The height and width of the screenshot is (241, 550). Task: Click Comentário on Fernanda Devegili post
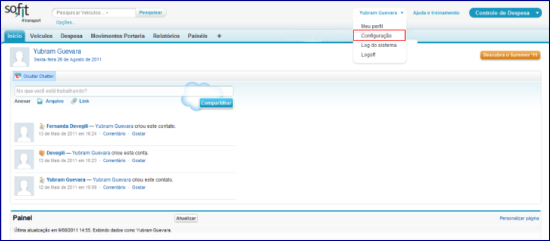click(x=114, y=134)
